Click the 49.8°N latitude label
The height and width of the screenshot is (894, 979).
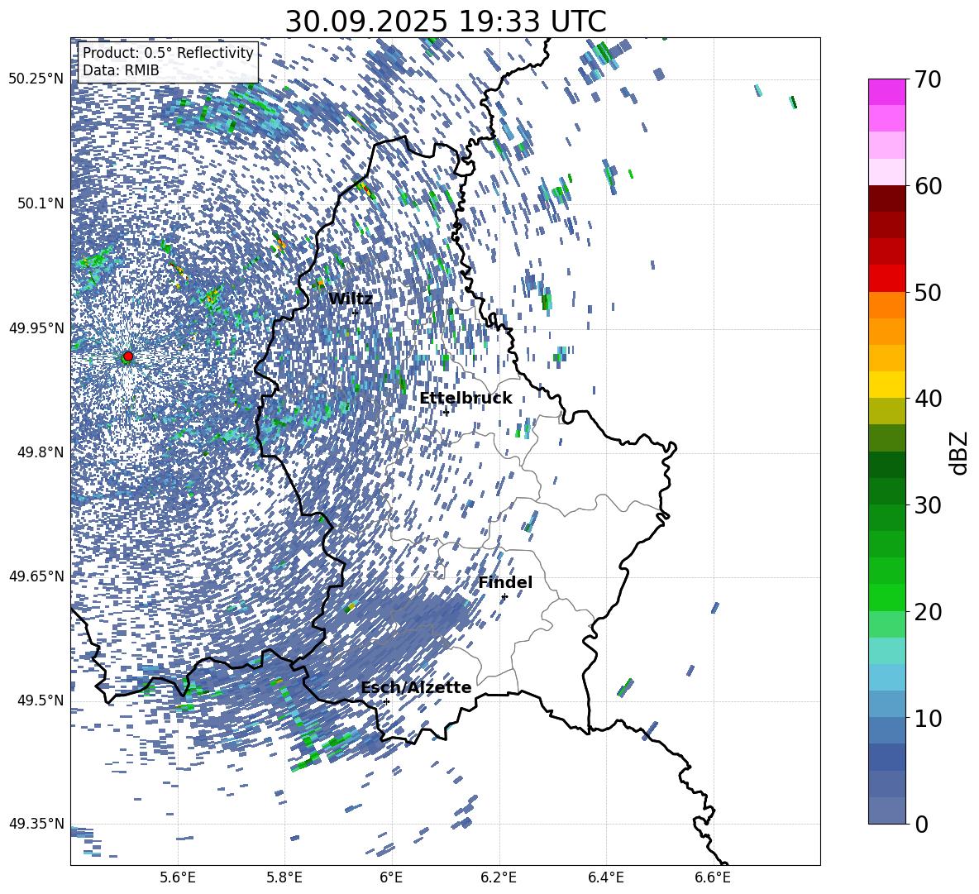point(40,452)
